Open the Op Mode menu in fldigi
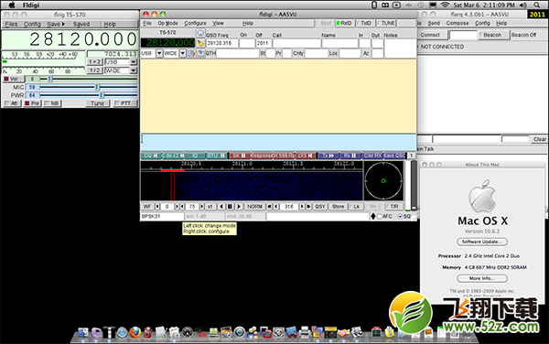The image size is (549, 344). (167, 23)
